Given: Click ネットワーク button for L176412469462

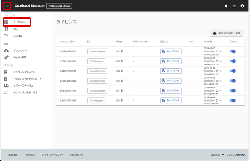Looking at the screenshot, I should [171, 61].
